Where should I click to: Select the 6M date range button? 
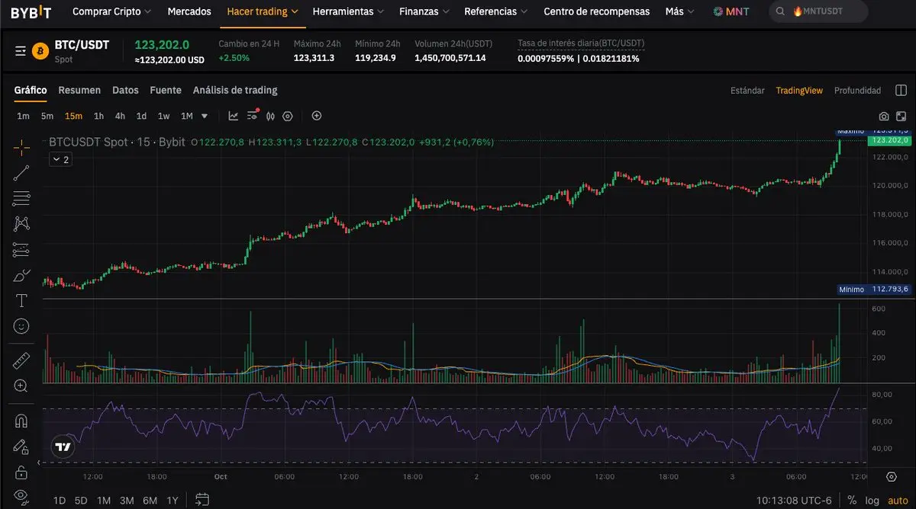(150, 501)
